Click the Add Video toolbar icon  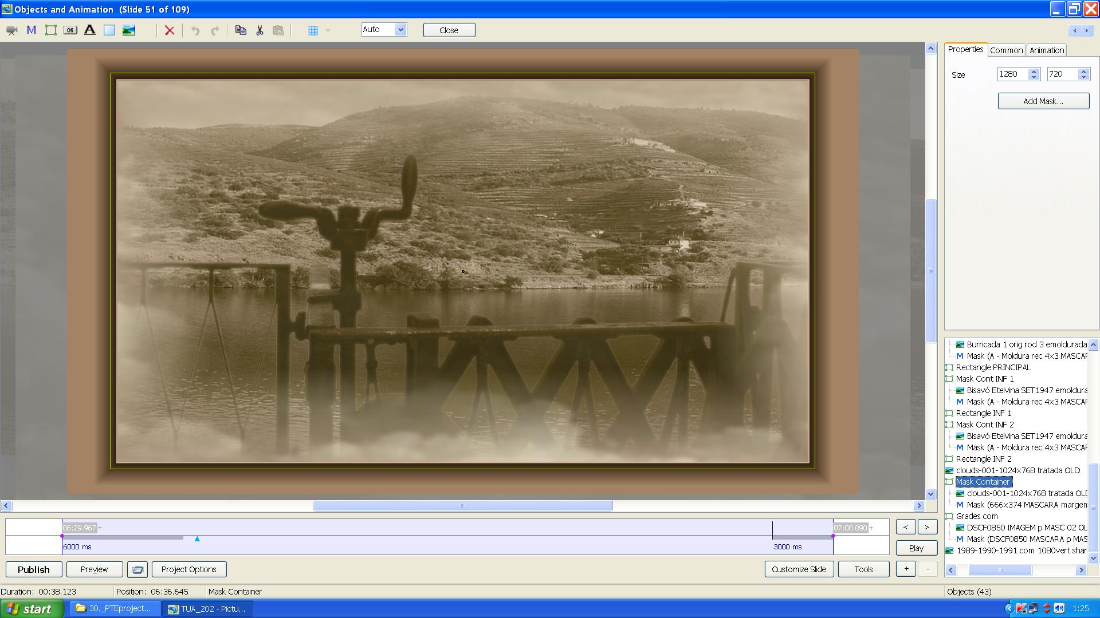coord(11,30)
